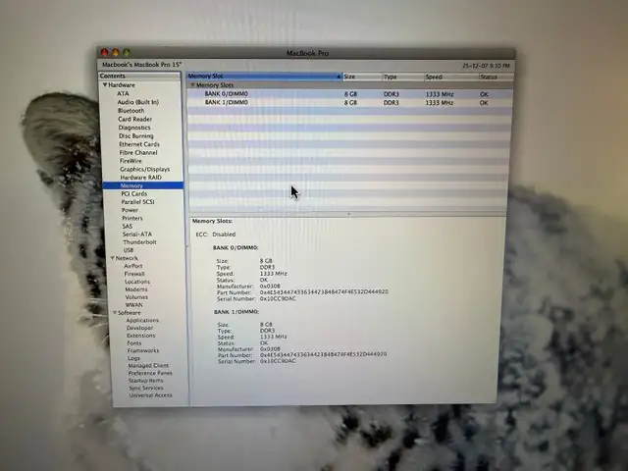Select Disc Burning entry
This screenshot has height=471, width=628.
(x=136, y=135)
